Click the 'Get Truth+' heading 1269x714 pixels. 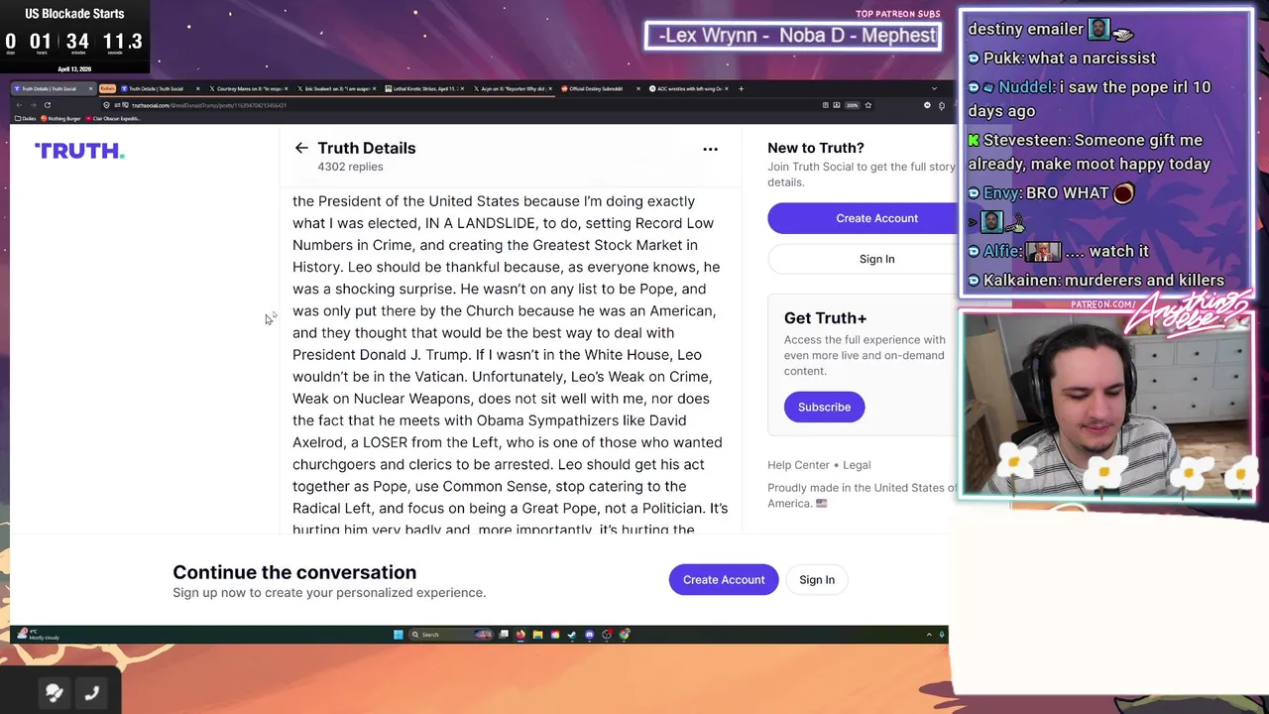coord(825,317)
